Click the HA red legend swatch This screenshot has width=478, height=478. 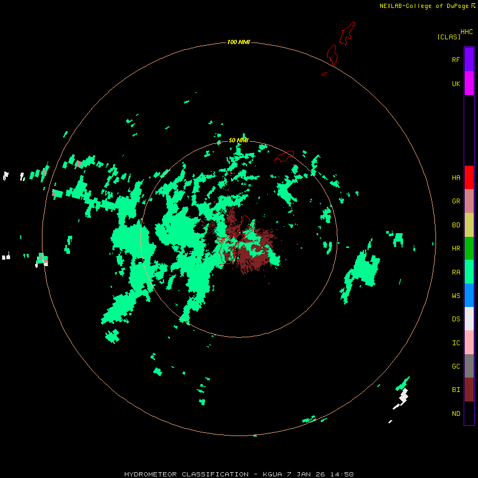pos(469,177)
